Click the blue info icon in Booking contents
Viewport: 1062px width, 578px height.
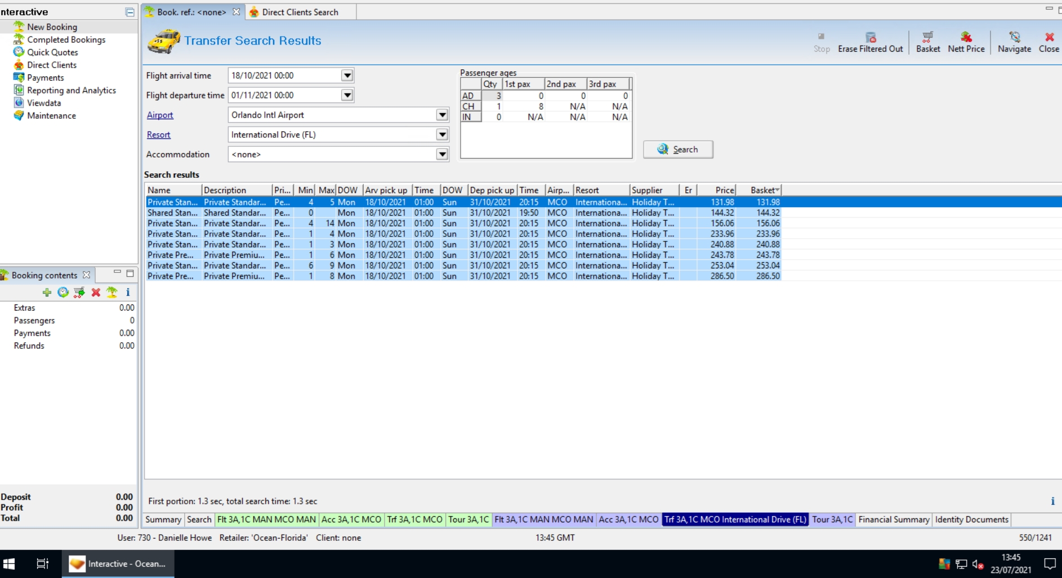[128, 292]
